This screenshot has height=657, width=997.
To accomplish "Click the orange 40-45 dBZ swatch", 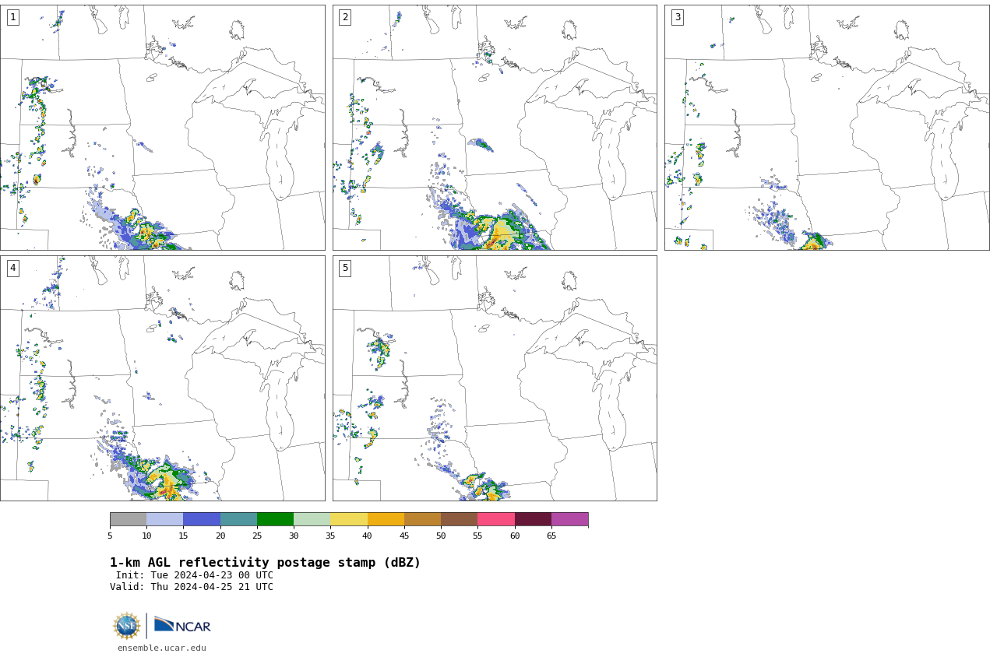I will 386,519.
